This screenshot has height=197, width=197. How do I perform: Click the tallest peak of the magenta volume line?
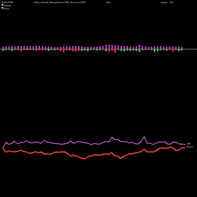(x=144, y=137)
